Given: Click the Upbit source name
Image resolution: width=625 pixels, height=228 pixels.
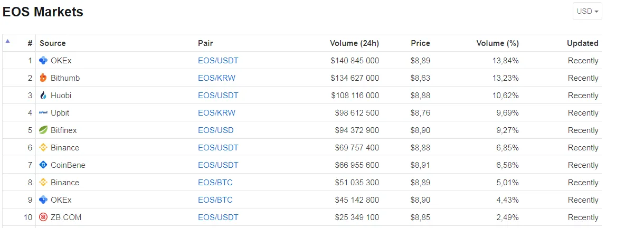Looking at the screenshot, I should pos(60,113).
